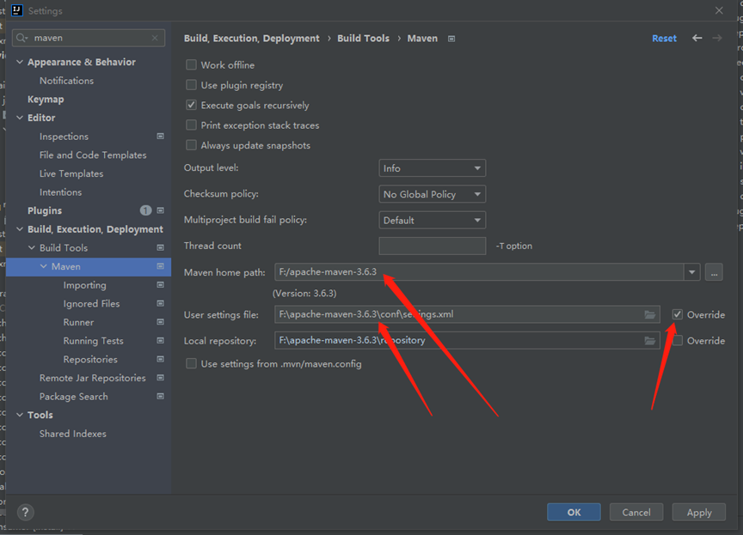The width and height of the screenshot is (743, 535).
Task: Collapse Appearance & Behavior section
Action: pyautogui.click(x=20, y=62)
